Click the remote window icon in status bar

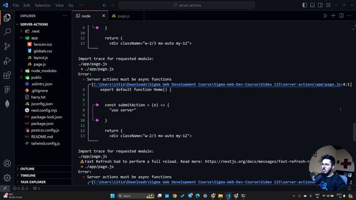tap(5, 188)
